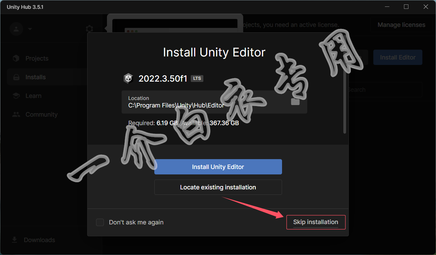Open folder browser icon for install location

295,102
